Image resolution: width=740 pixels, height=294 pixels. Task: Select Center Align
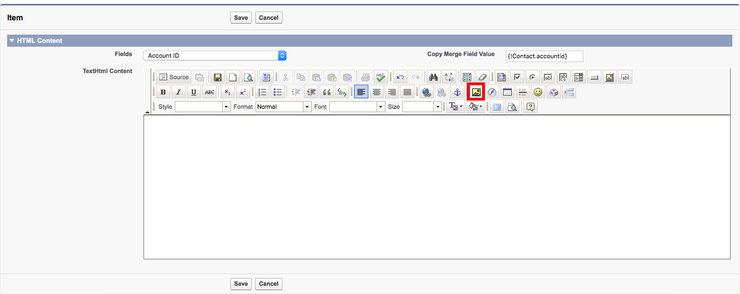pyautogui.click(x=376, y=92)
